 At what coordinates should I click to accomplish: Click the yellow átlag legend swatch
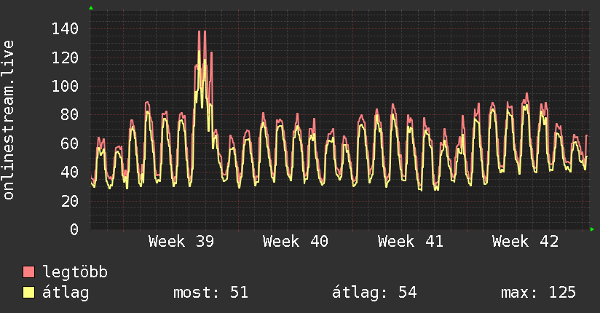(28, 293)
